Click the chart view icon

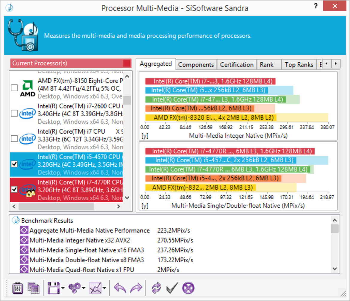tap(95, 288)
